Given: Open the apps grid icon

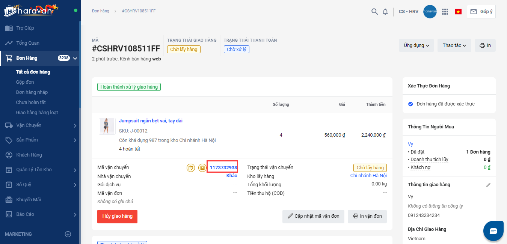Looking at the screenshot, I should tap(445, 12).
